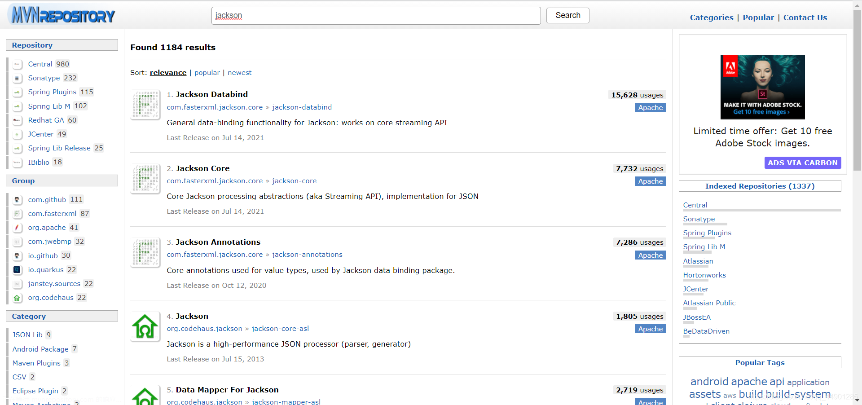Select Hortonworks in indexed repositories list

tap(704, 275)
